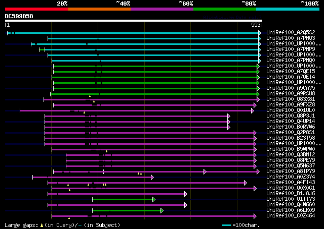Click the UniRef100_B5WPW0 label
Screen dimensions: 324x229
pos(291,149)
